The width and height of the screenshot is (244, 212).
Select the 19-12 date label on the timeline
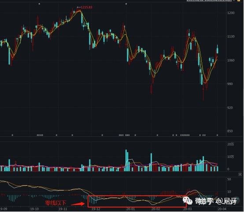coord(96,209)
